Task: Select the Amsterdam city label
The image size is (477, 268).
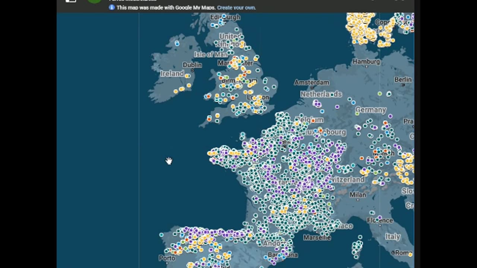Action: tap(312, 82)
